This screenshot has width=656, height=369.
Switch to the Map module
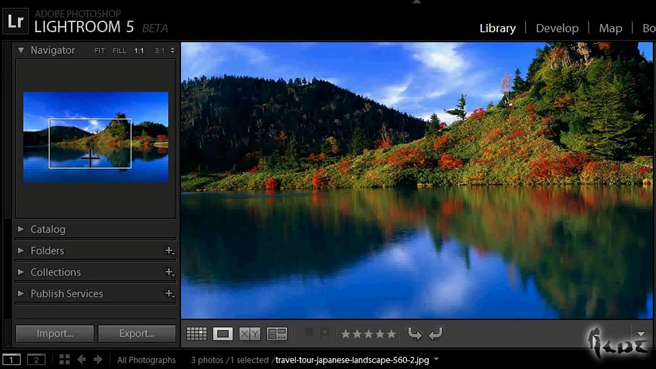click(610, 28)
